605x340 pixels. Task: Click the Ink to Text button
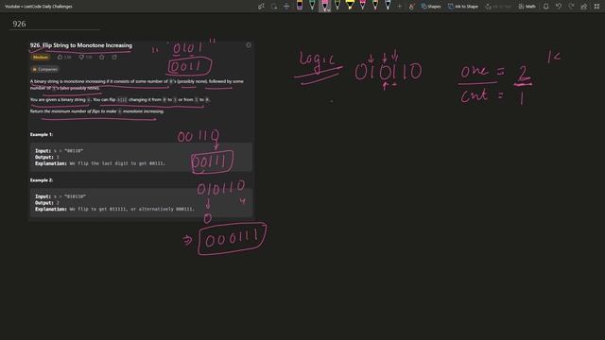click(498, 7)
